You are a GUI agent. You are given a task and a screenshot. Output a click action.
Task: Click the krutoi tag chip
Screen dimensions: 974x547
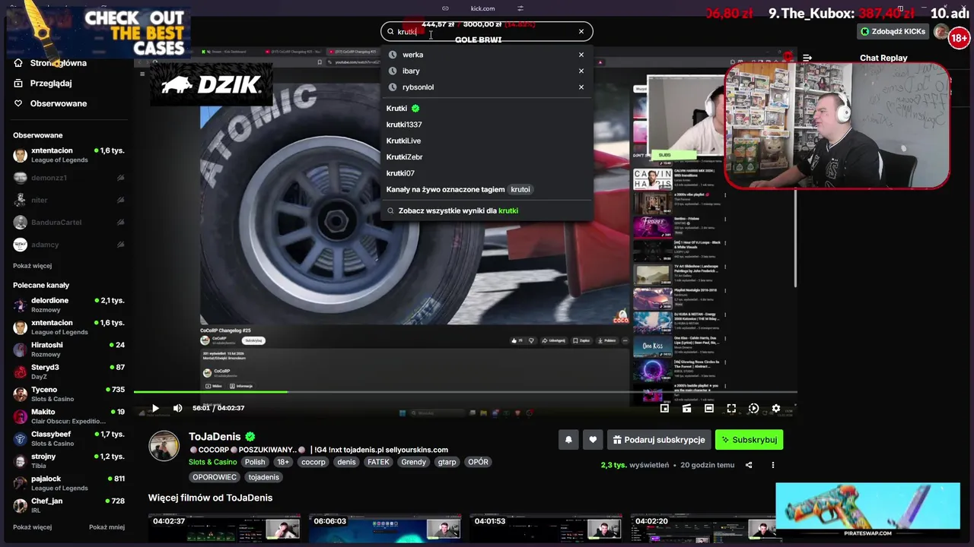tap(520, 189)
